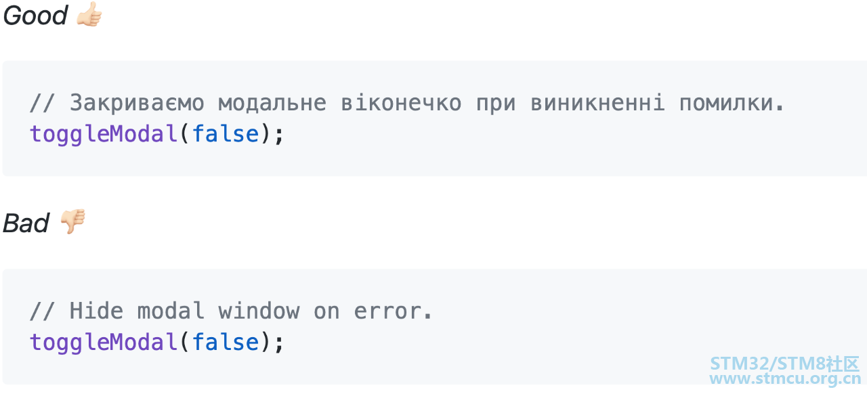
Task: Click the Ukrainian comment line in the first code block
Action: pyautogui.click(x=407, y=103)
